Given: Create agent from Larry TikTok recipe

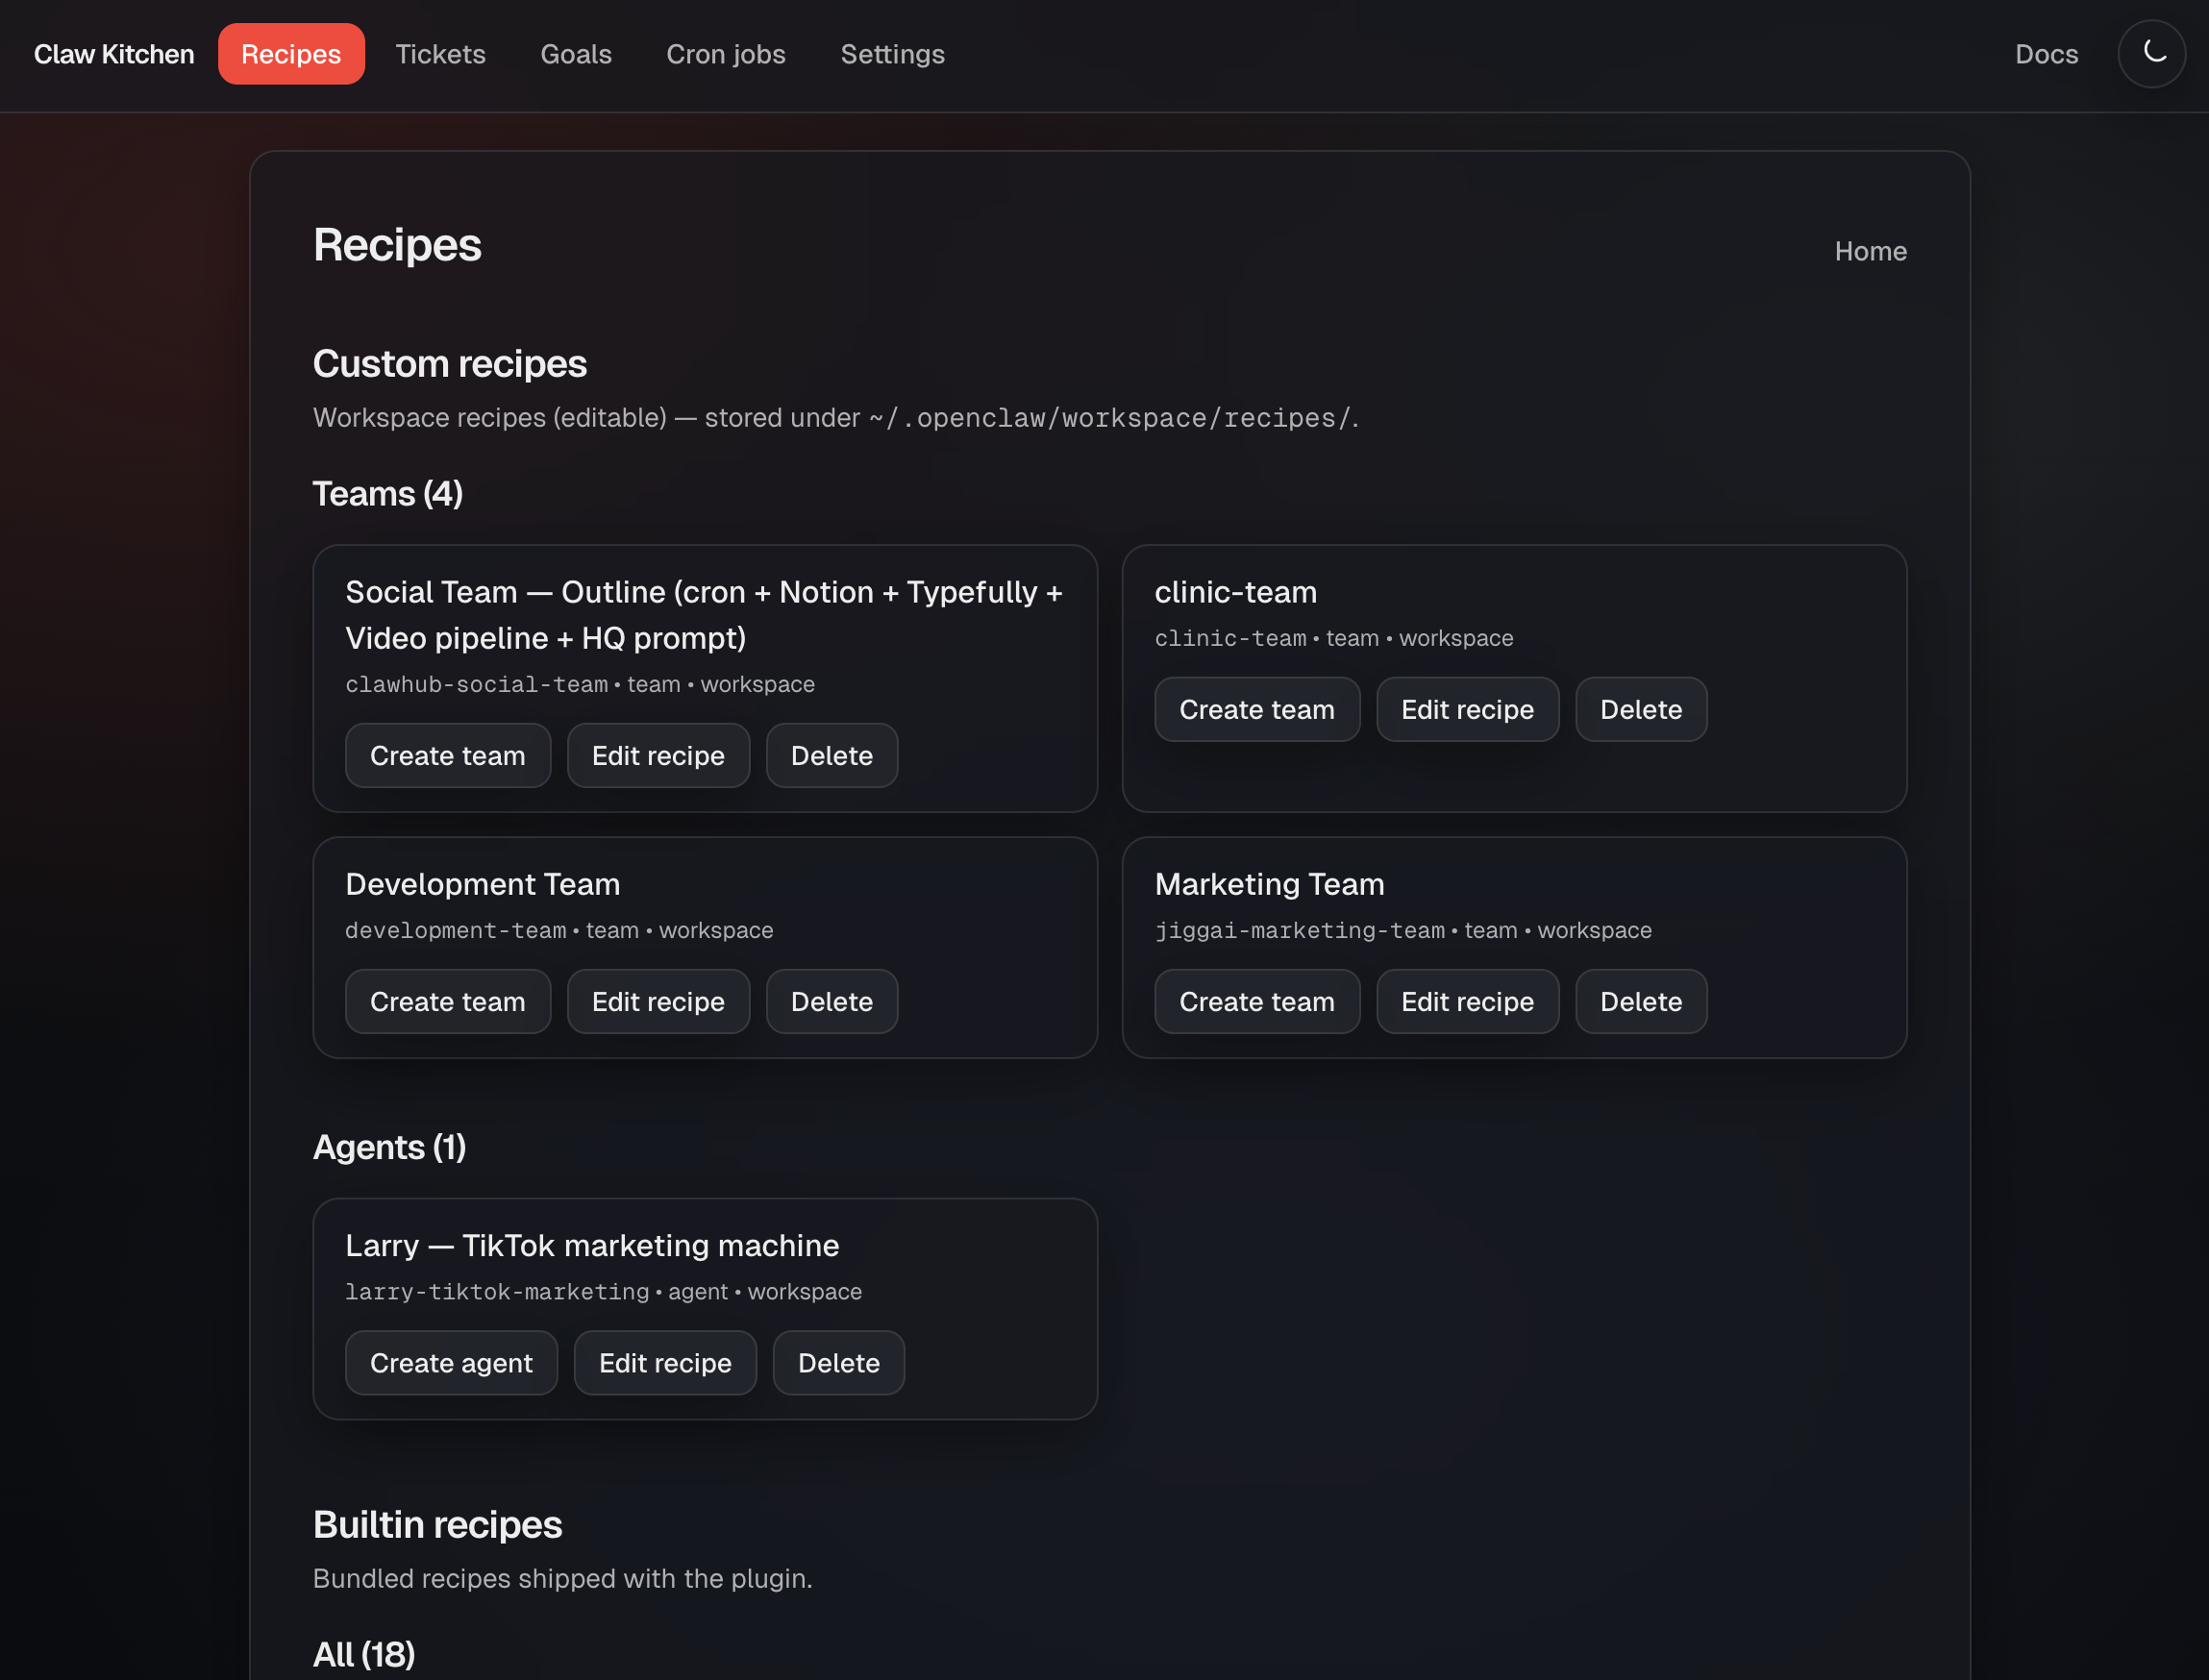Looking at the screenshot, I should (451, 1363).
